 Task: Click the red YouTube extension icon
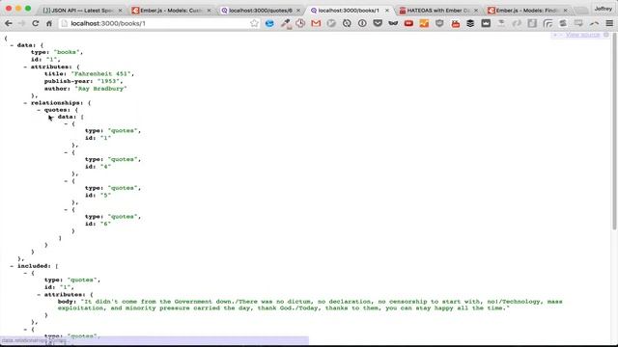click(408, 23)
